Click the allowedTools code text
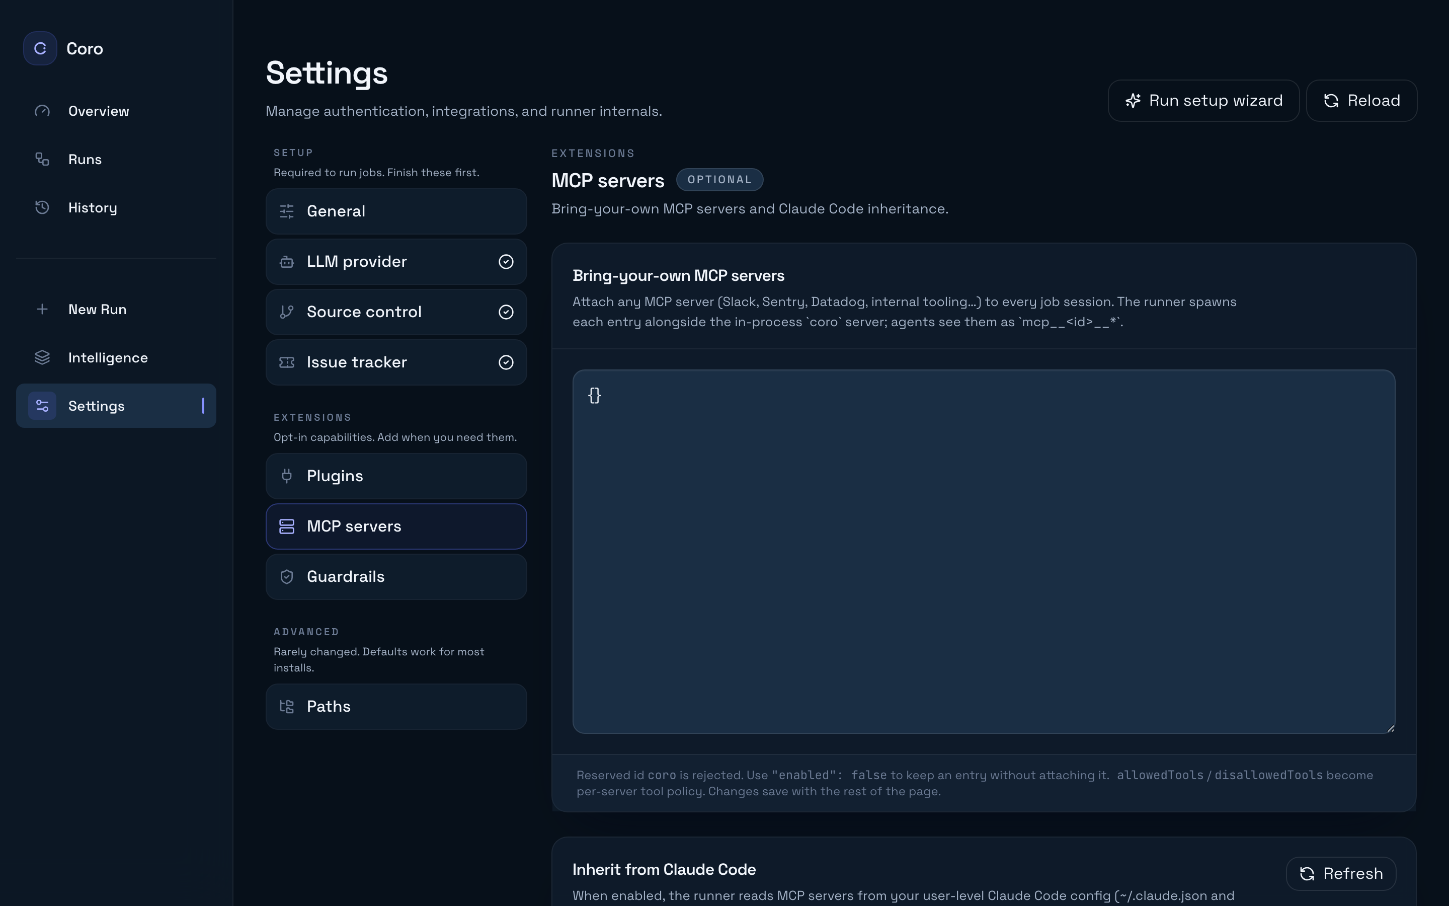Viewport: 1449px width, 906px height. pyautogui.click(x=1160, y=775)
